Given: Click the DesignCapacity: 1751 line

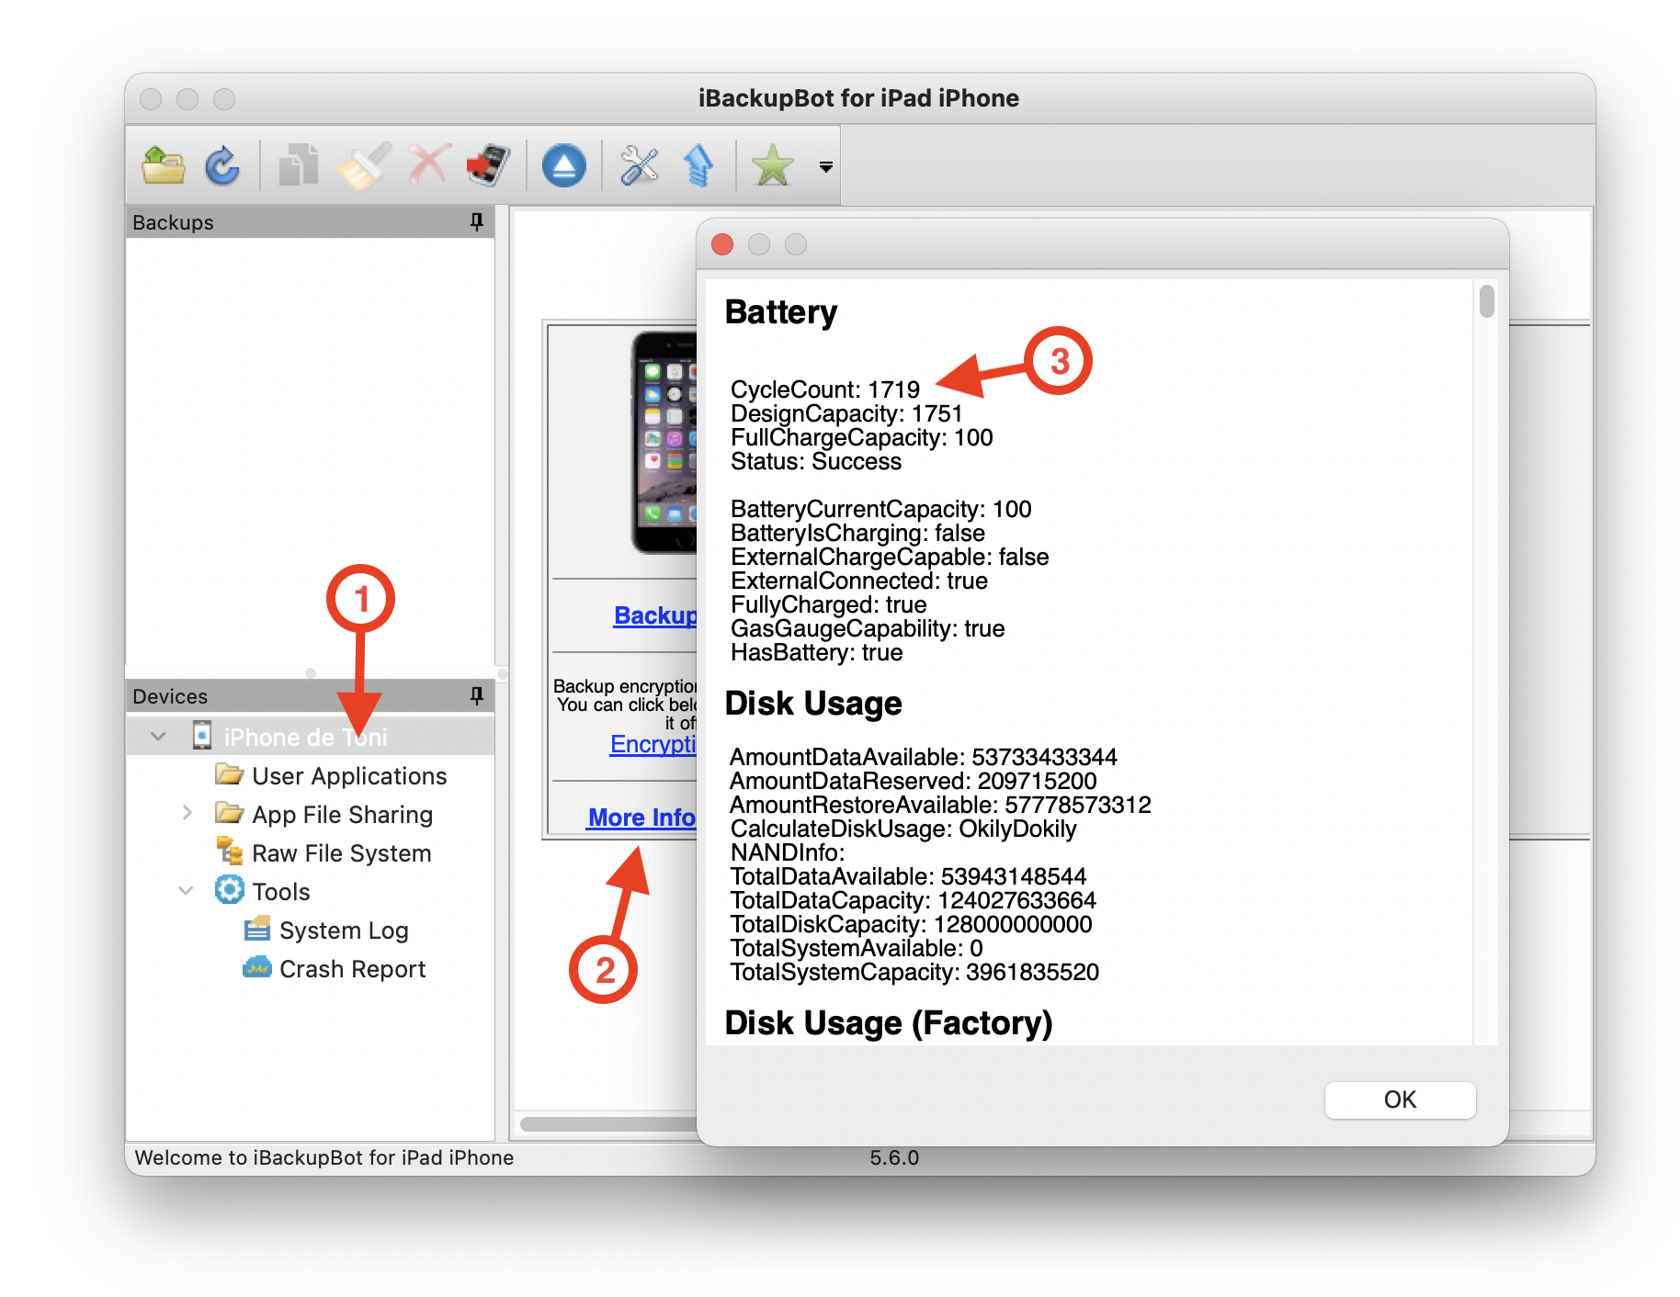Looking at the screenshot, I should coord(846,413).
